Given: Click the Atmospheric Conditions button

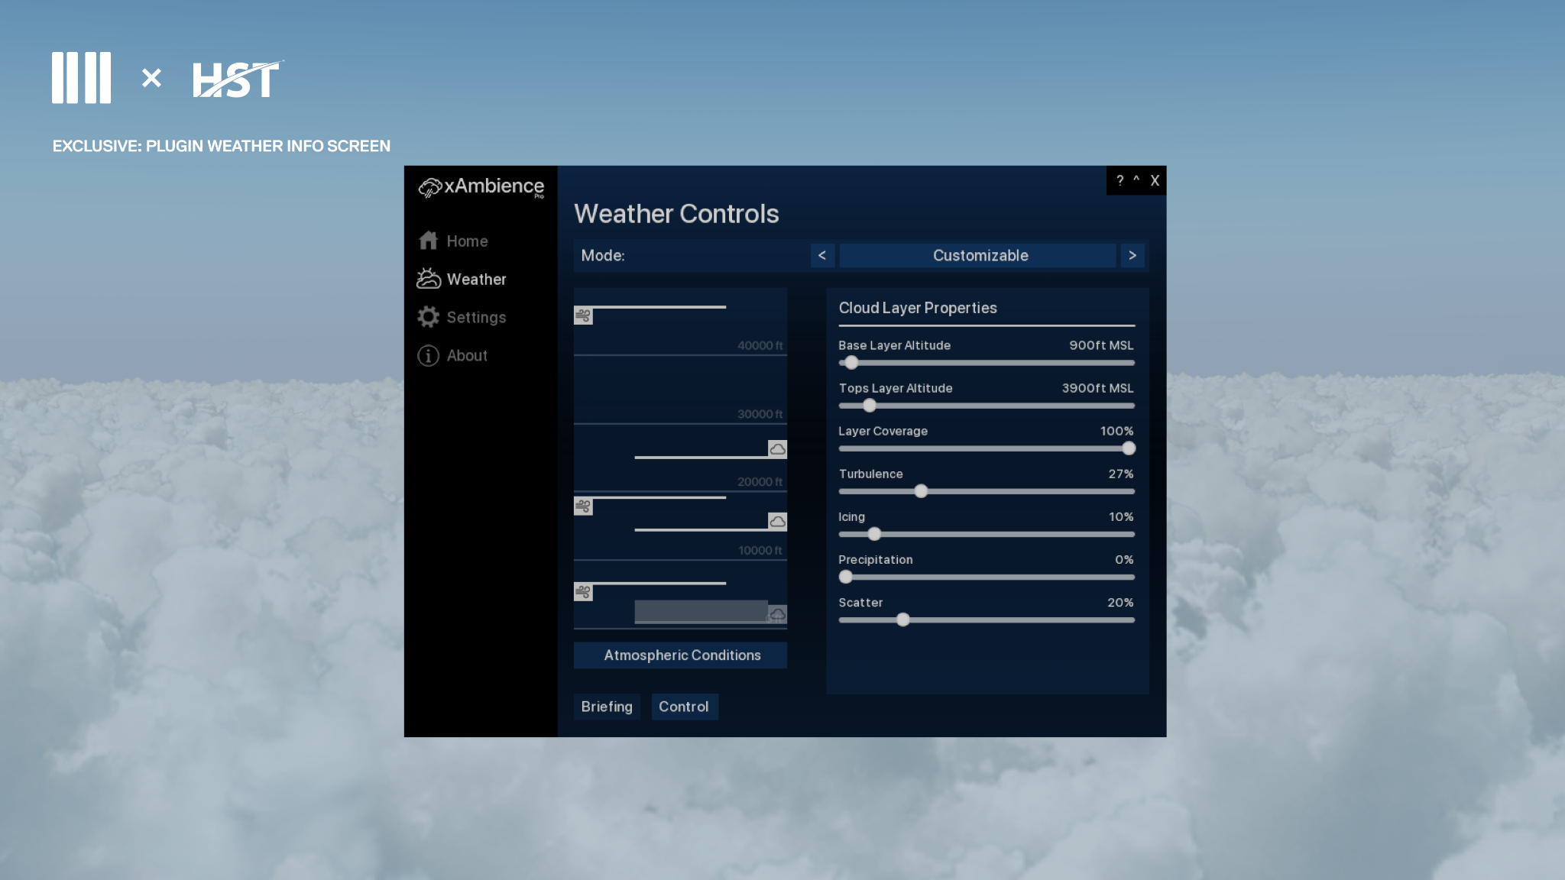Looking at the screenshot, I should 680,655.
